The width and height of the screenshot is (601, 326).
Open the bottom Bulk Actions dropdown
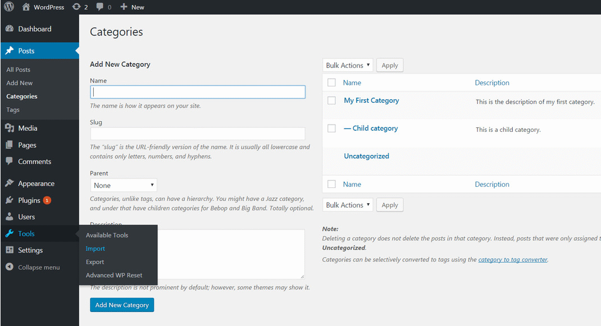pyautogui.click(x=347, y=205)
